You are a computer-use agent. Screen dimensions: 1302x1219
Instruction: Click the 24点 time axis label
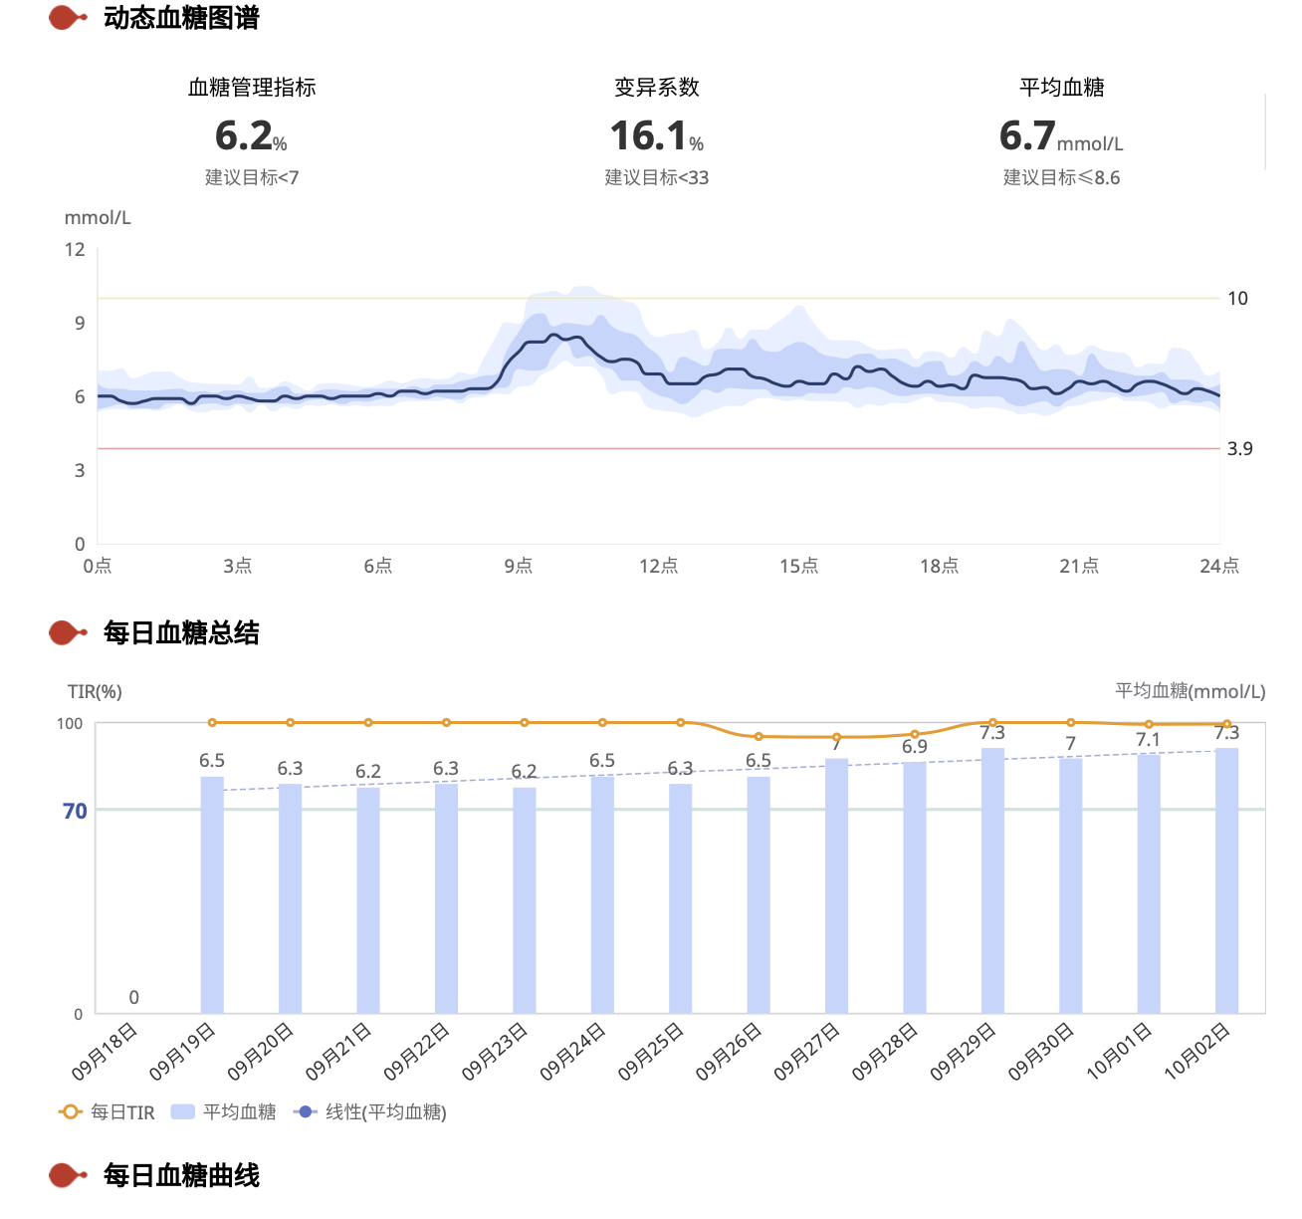1219,566
